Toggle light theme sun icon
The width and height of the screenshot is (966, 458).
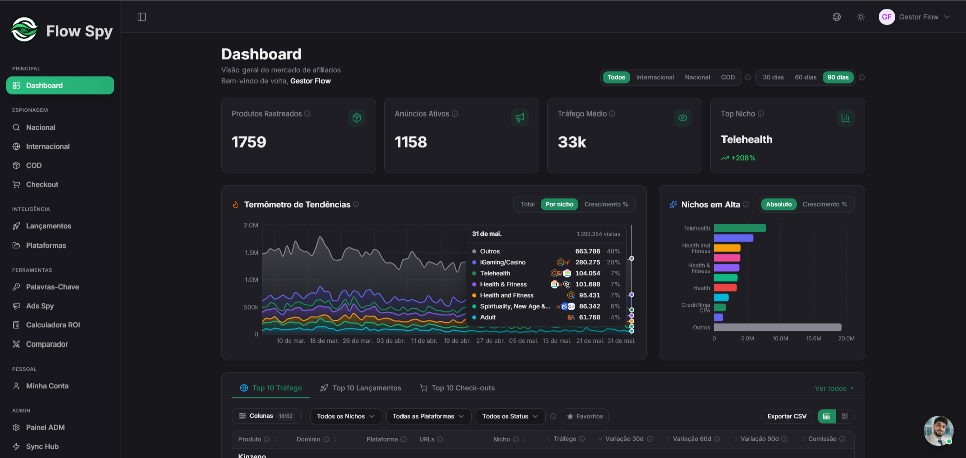861,17
